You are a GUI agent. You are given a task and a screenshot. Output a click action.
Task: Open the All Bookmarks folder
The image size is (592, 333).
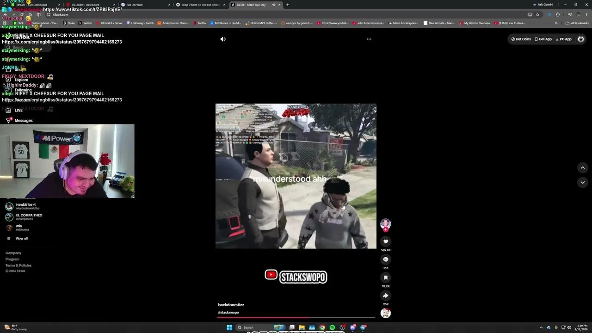tap(577, 23)
